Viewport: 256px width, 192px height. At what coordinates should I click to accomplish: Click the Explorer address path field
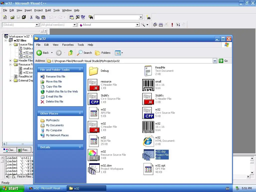coord(130,61)
